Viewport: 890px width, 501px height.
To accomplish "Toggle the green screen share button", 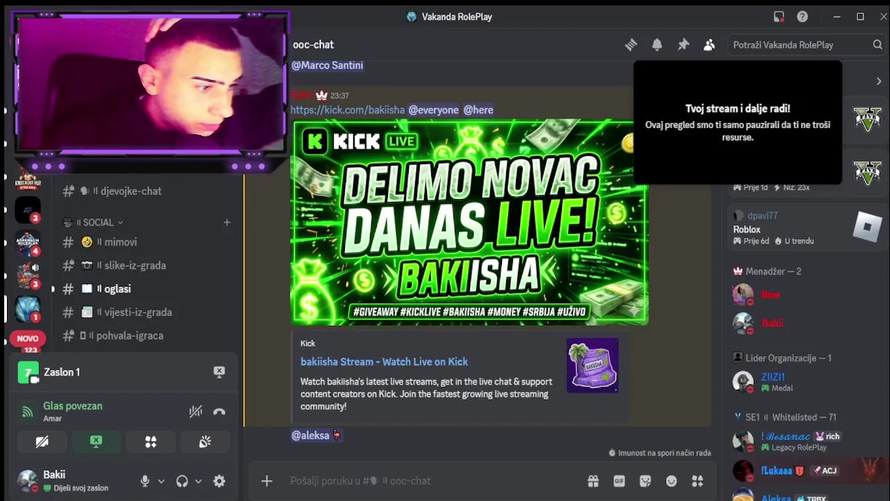I will coord(96,442).
